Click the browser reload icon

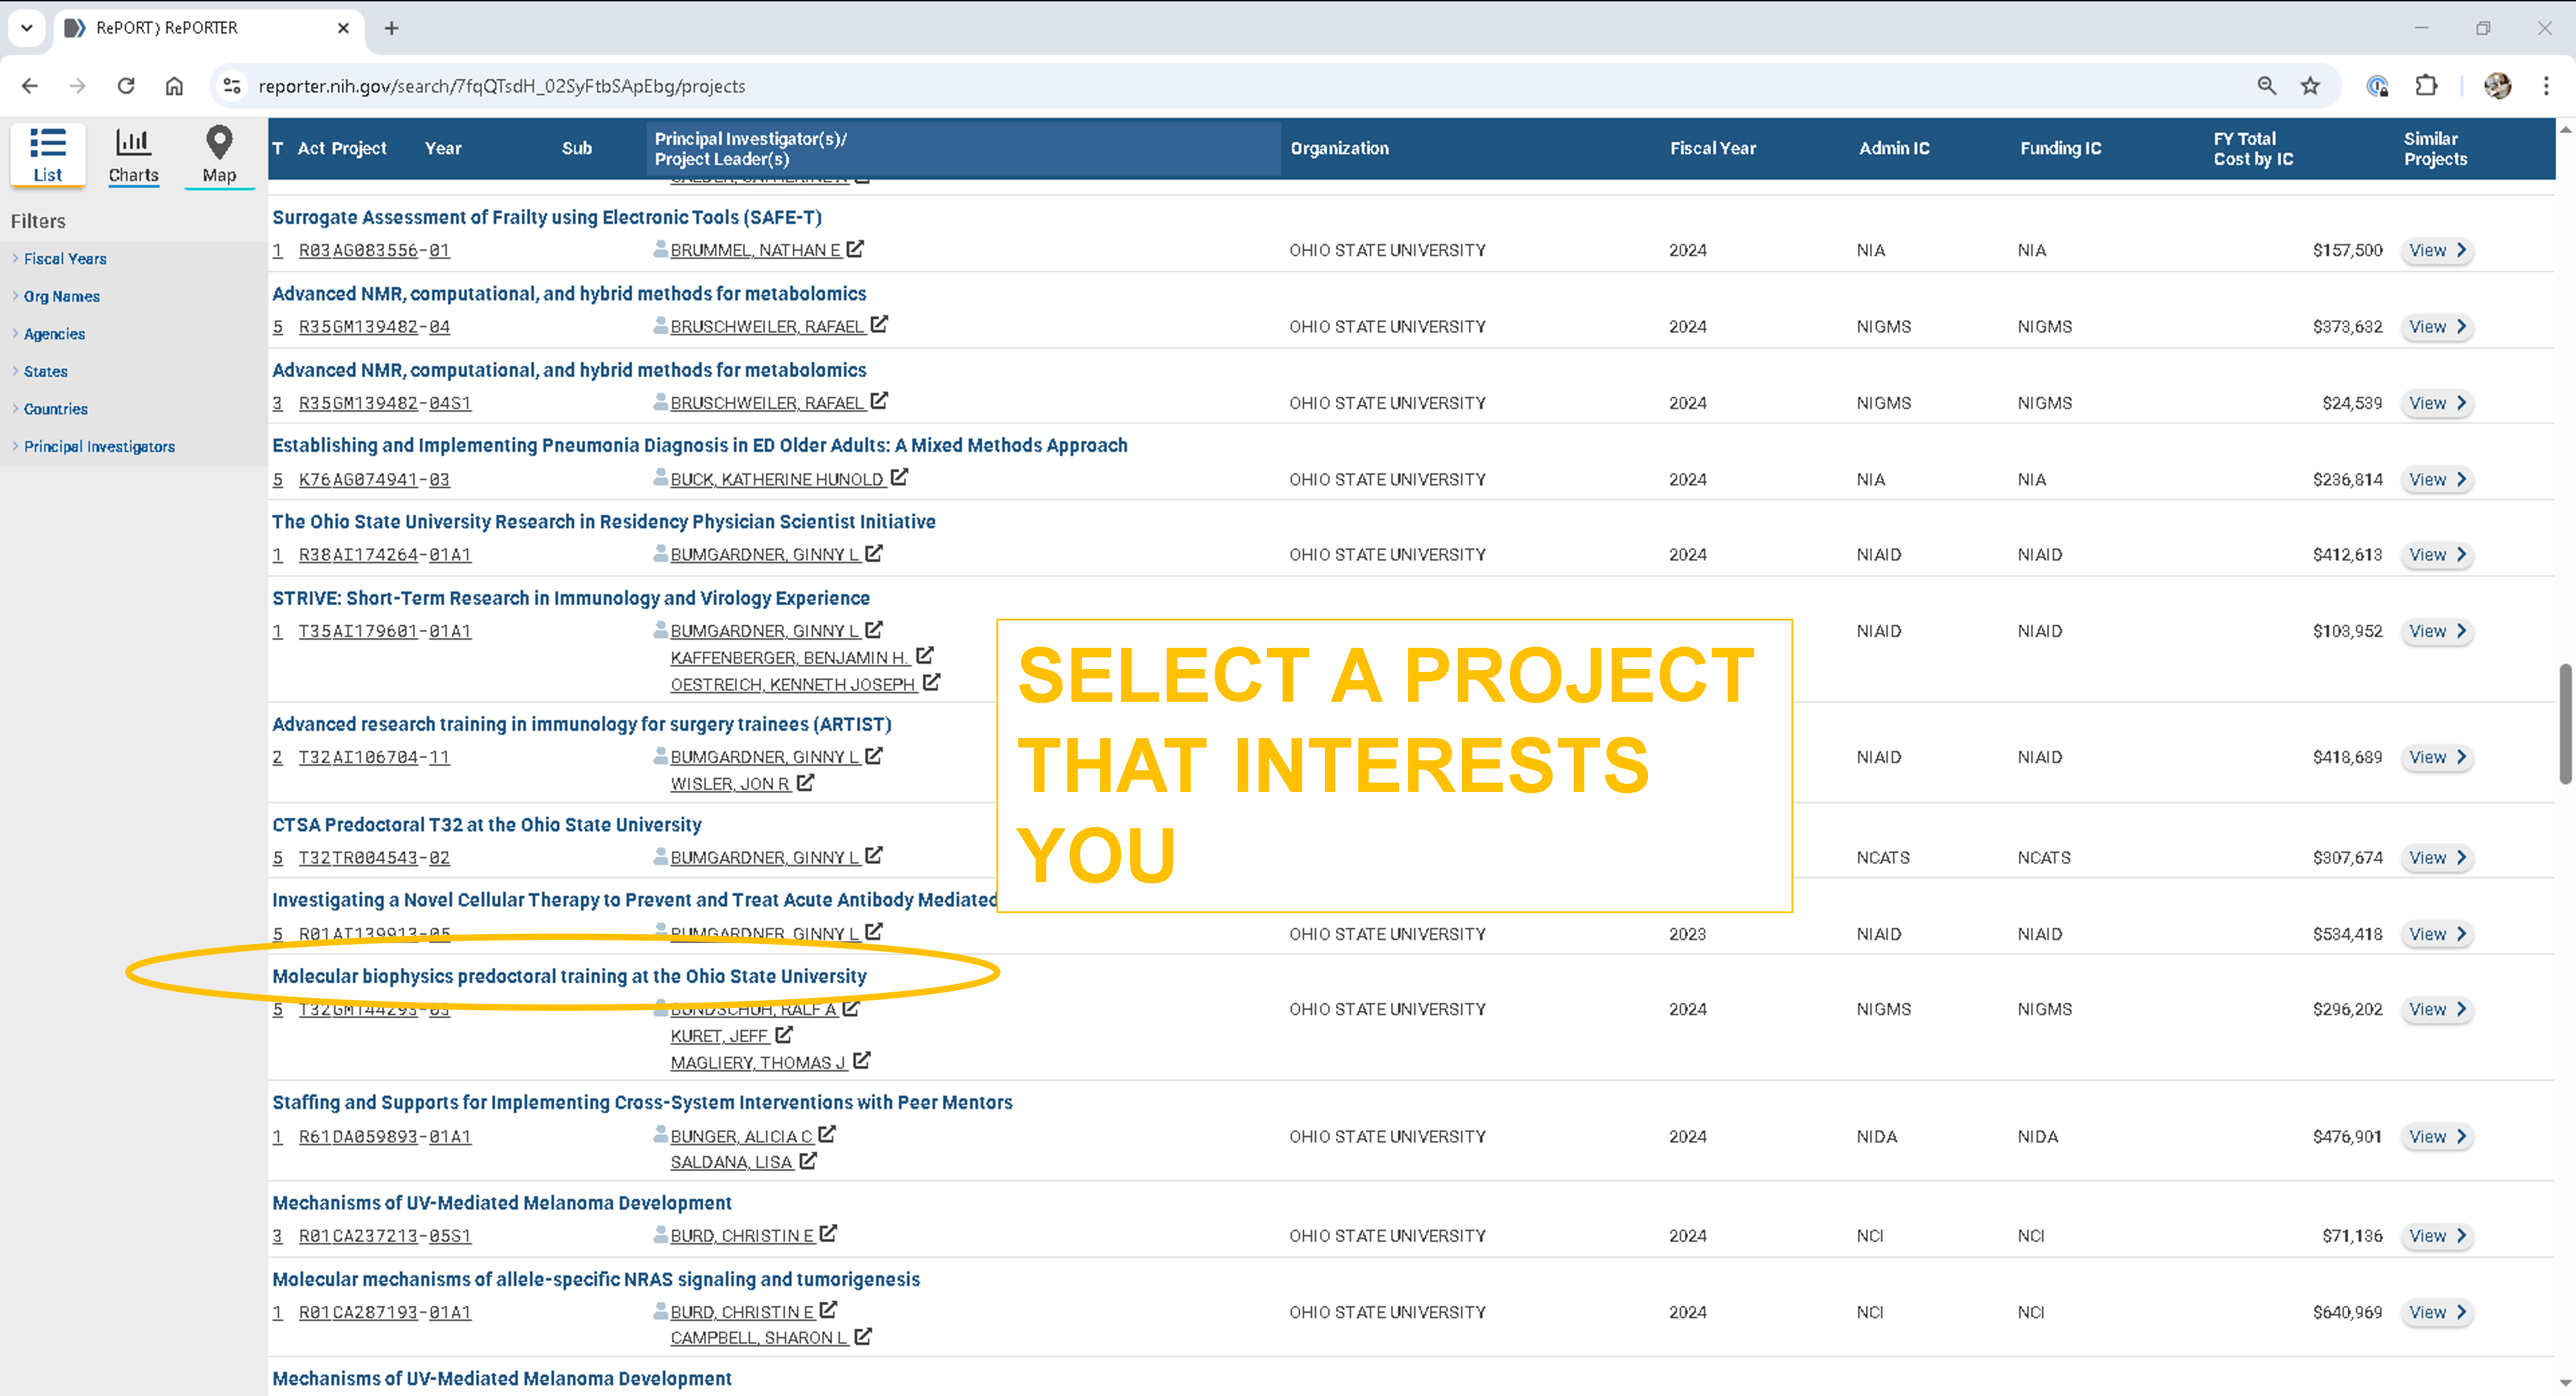point(126,86)
